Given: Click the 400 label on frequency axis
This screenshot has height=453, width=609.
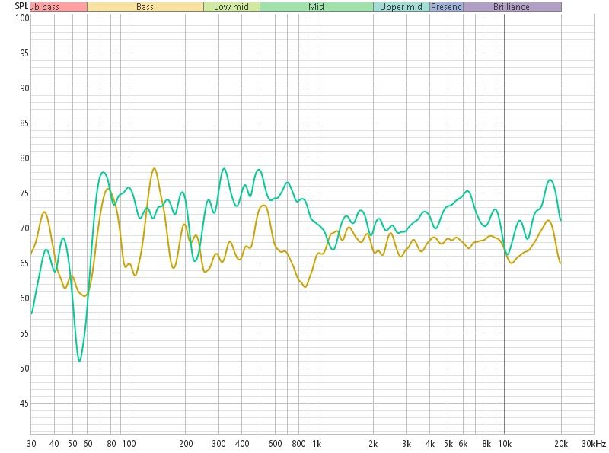Looking at the screenshot, I should point(242,444).
